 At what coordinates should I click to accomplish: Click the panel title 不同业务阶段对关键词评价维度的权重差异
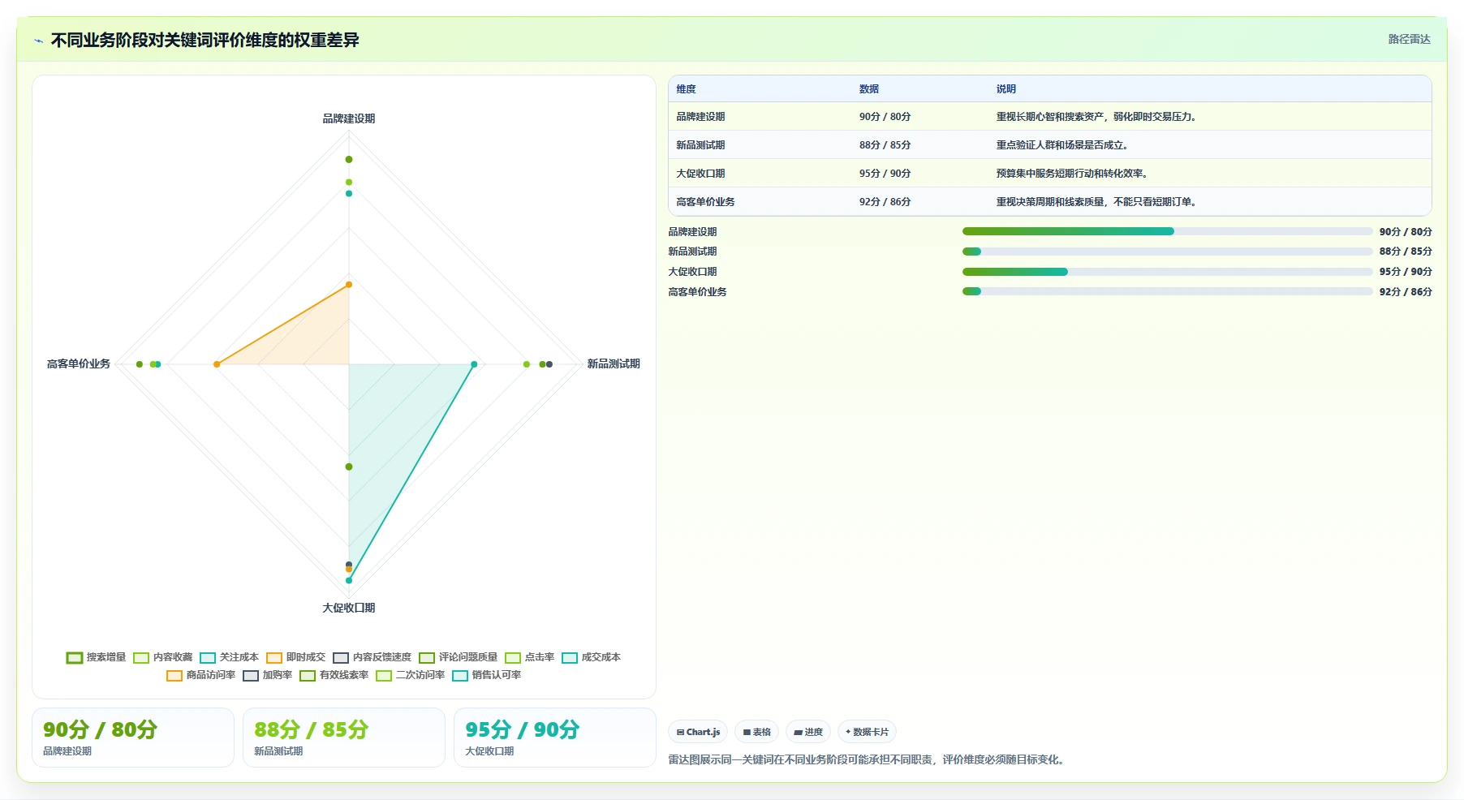coord(205,40)
